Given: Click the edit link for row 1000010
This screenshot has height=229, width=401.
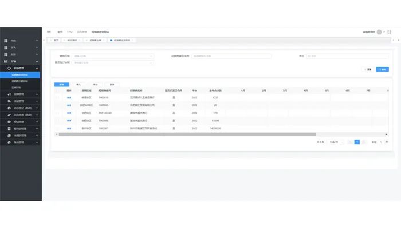Looking at the screenshot, I should (69, 98).
